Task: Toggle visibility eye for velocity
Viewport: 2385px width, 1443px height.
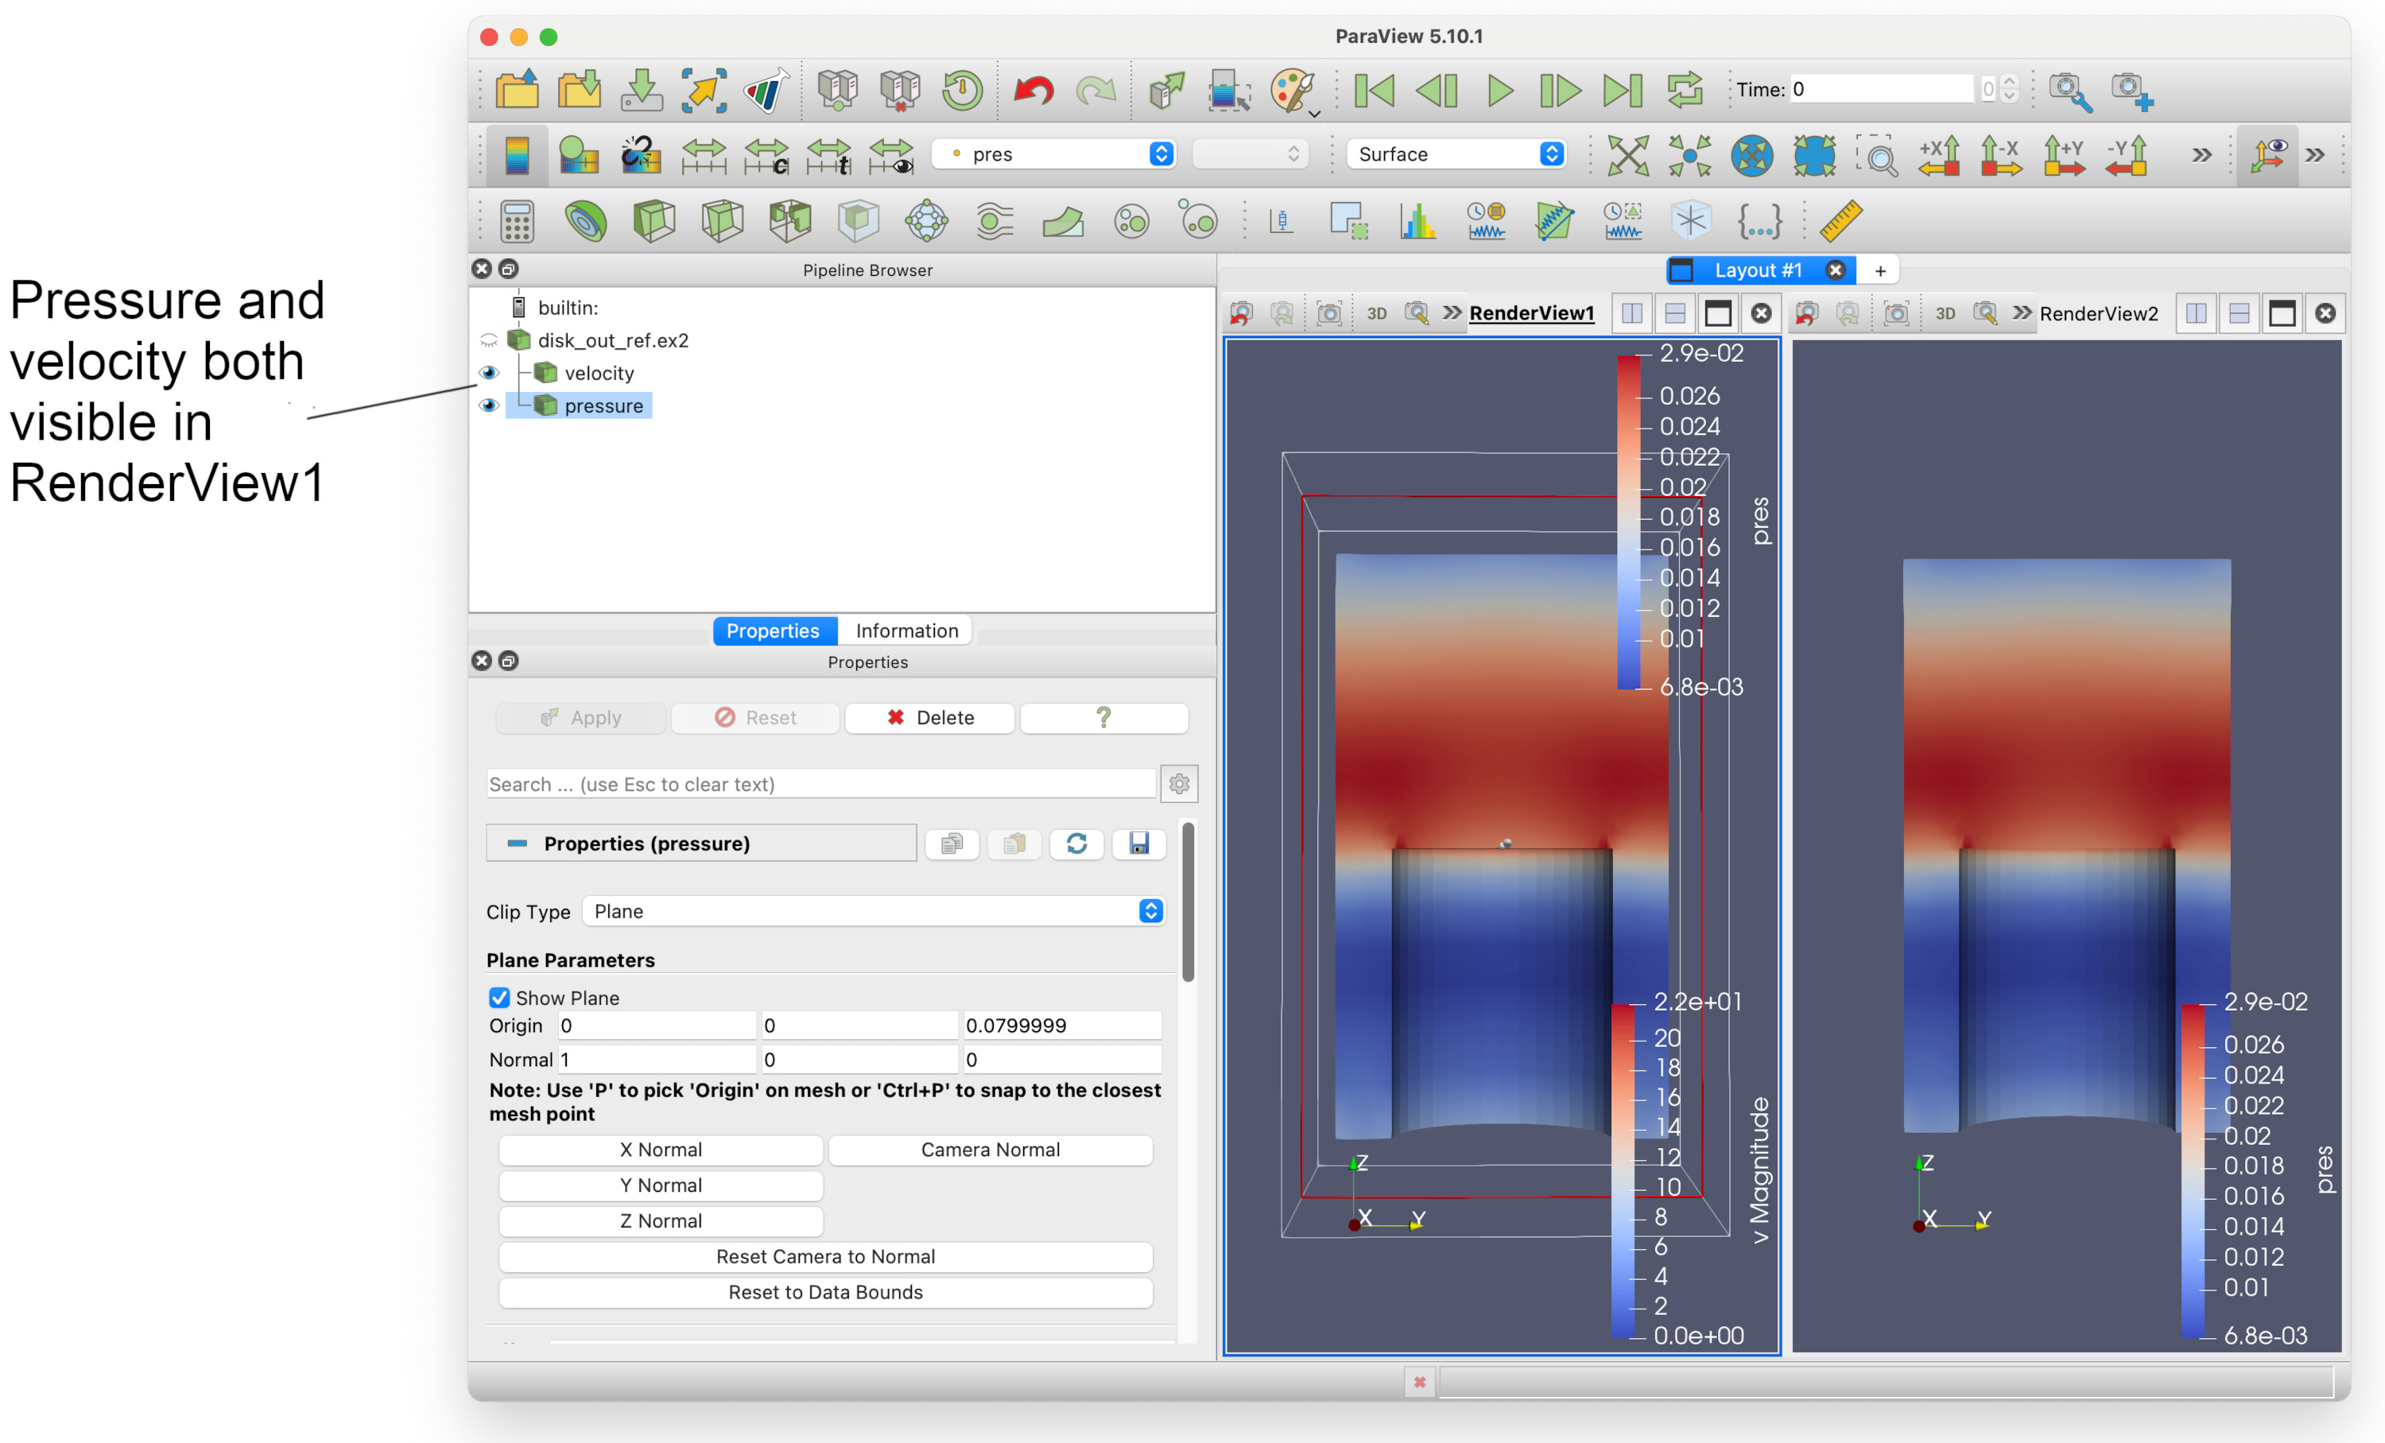Action: [x=489, y=373]
